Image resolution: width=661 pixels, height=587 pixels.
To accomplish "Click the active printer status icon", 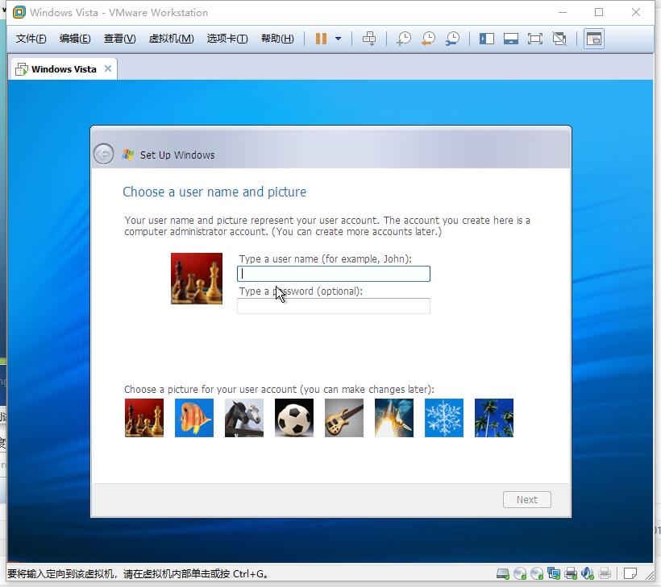I will click(571, 573).
